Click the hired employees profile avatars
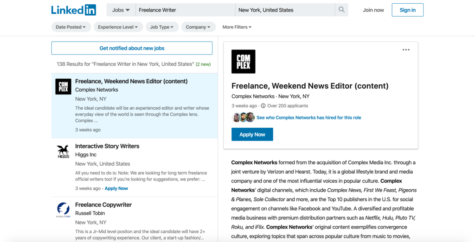Viewport: 475px width, 242px height. (x=243, y=118)
